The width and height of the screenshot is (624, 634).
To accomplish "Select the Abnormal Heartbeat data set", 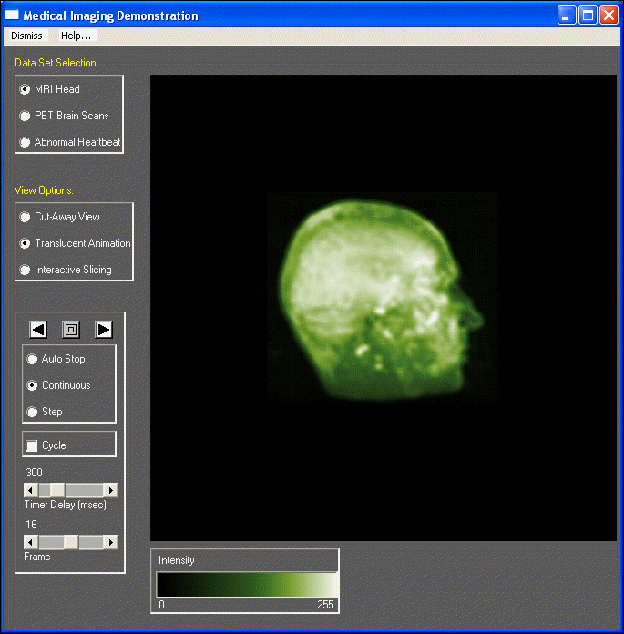I will click(25, 142).
